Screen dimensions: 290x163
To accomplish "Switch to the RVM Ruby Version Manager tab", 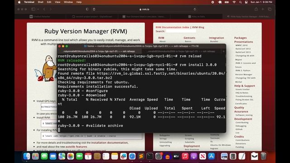I will click(249, 16).
